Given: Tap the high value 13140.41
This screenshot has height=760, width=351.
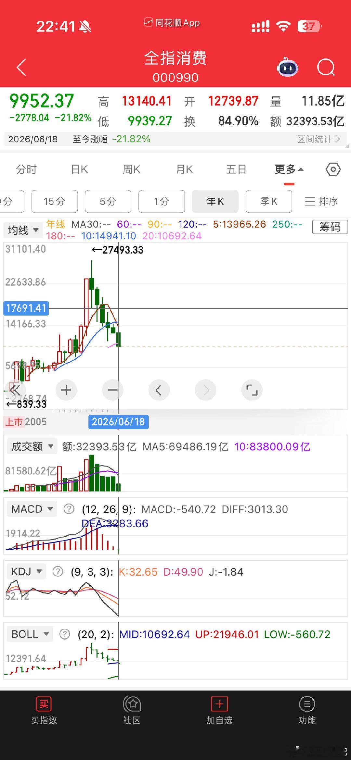Looking at the screenshot, I should tap(147, 101).
